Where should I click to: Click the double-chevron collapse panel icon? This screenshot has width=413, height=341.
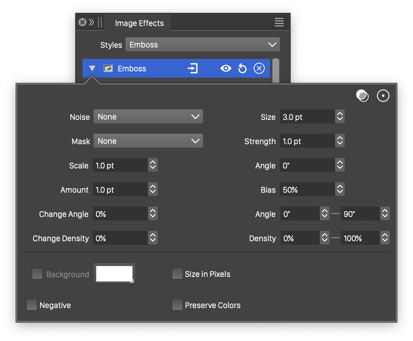pyautogui.click(x=91, y=23)
